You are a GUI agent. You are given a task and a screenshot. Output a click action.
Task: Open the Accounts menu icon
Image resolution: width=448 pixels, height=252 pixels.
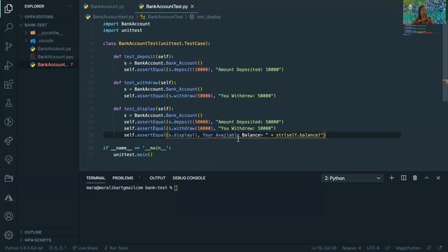pyautogui.click(x=8, y=216)
